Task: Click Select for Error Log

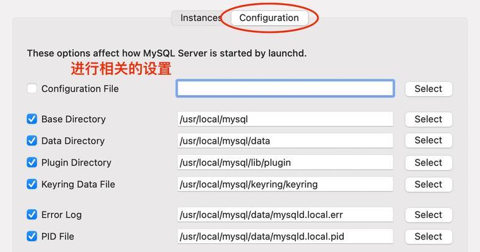Action: pos(428,215)
